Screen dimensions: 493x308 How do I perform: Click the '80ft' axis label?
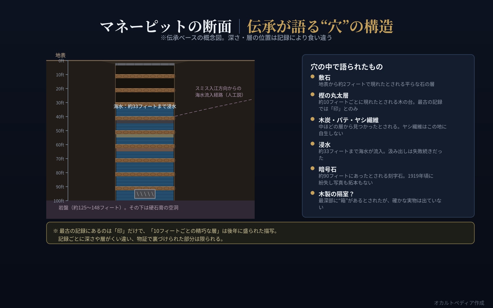(60, 173)
